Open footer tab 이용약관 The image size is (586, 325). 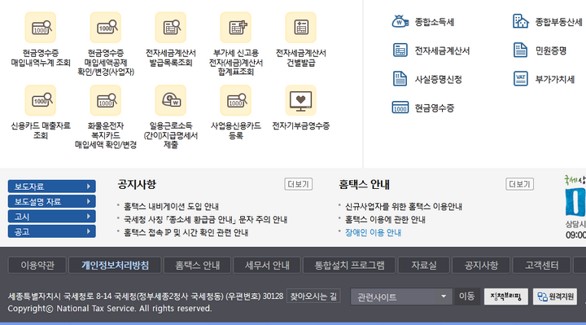click(x=37, y=266)
